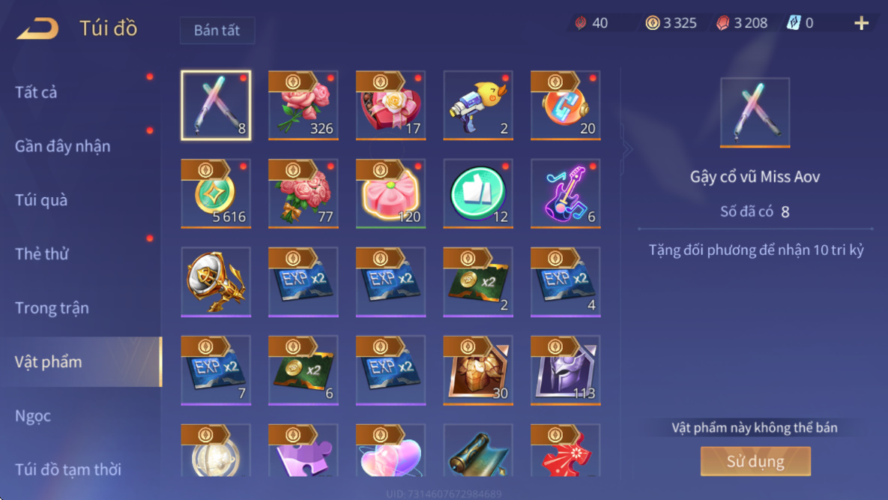Choose the green thumbs-up like token

click(478, 193)
